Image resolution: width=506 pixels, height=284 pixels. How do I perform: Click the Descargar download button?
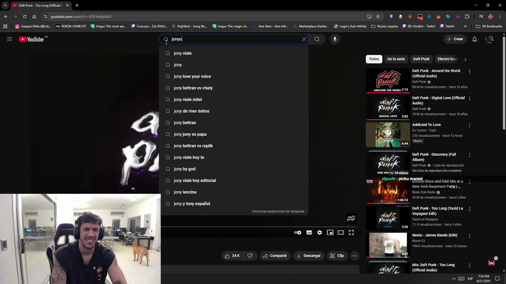pos(309,256)
